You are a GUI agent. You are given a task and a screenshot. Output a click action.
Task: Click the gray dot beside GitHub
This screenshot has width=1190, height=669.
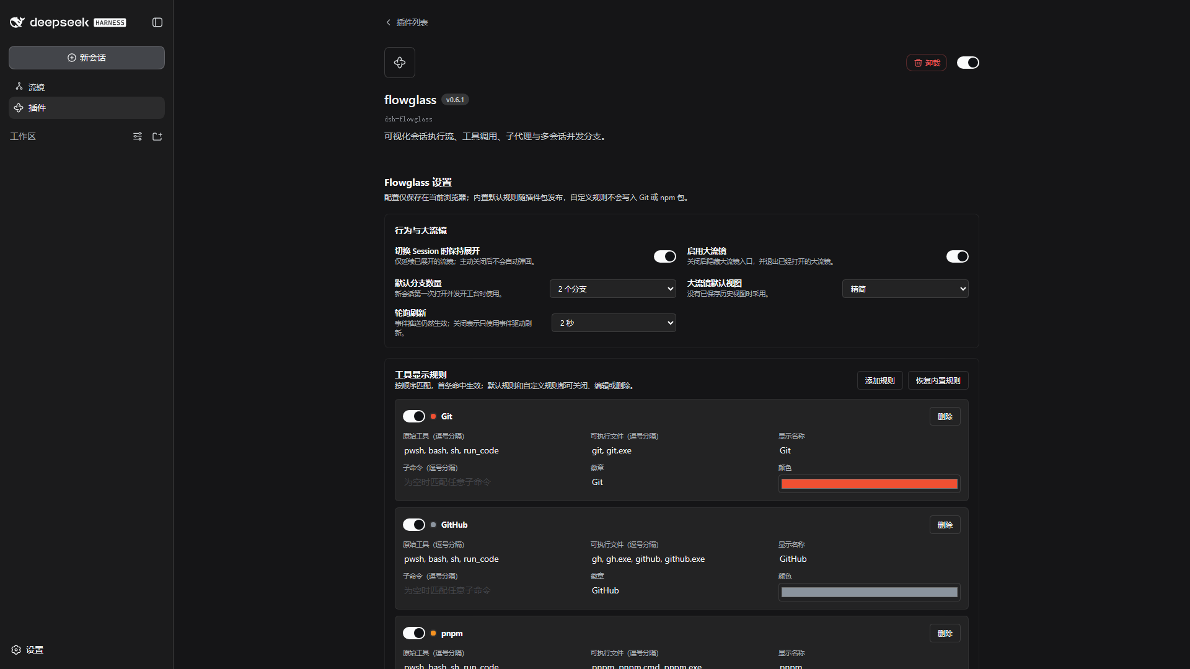(x=433, y=525)
